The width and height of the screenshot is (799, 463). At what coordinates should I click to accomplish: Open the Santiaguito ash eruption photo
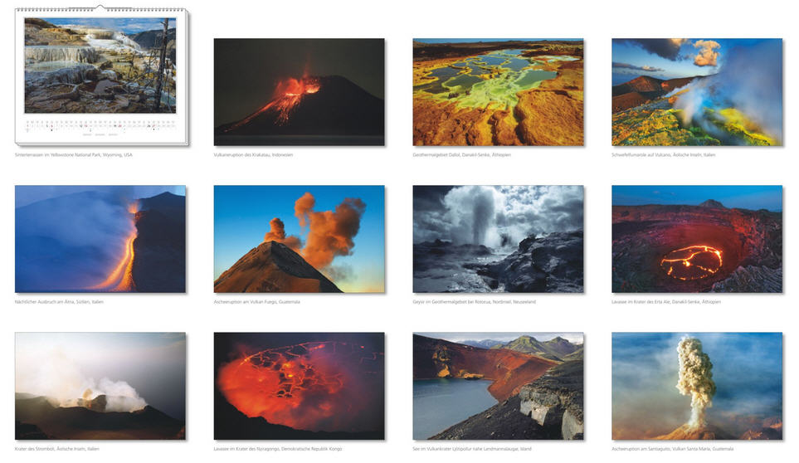tap(697, 386)
